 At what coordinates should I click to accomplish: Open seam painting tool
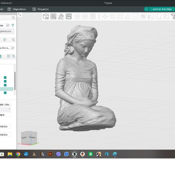coord(158,16)
